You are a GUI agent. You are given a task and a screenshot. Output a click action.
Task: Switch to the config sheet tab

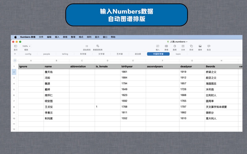[28, 54]
